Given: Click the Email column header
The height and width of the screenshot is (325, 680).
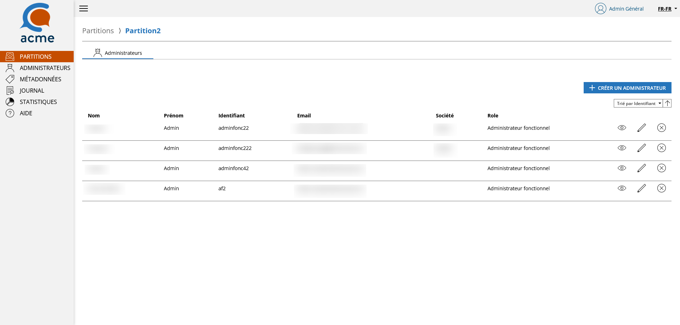Looking at the screenshot, I should [x=304, y=116].
